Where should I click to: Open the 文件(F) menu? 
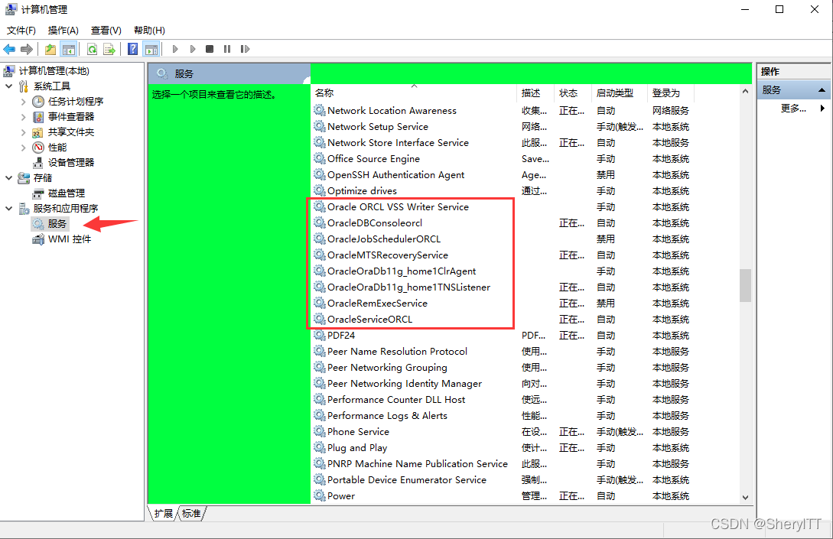[x=21, y=31]
